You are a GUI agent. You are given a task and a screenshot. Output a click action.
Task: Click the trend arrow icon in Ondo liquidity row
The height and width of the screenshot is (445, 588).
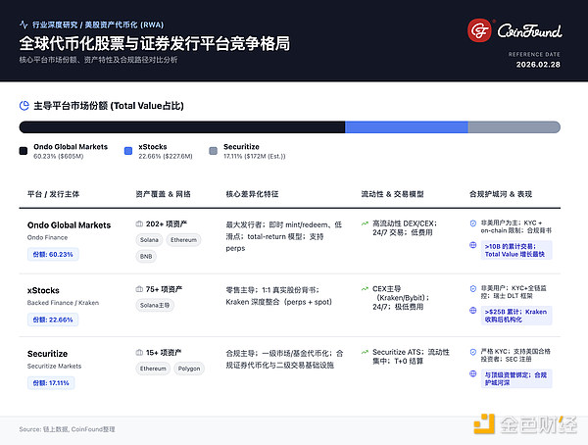point(365,224)
